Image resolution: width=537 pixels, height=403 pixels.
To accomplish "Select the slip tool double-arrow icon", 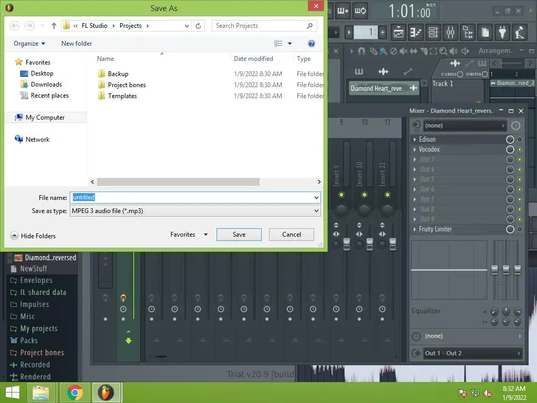I will coord(414,51).
